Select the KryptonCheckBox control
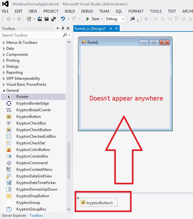Viewport: 193px width, 219px height. coord(33,123)
